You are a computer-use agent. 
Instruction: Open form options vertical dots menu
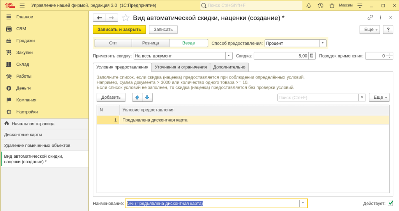pos(380,17)
